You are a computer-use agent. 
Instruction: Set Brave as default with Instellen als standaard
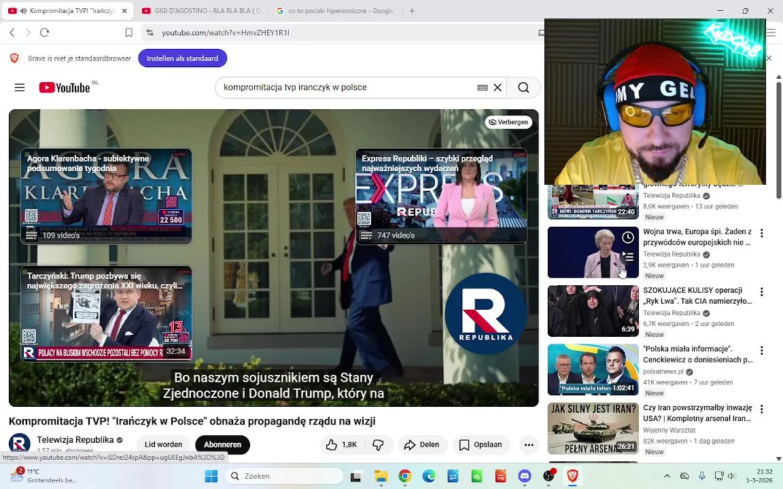point(182,58)
